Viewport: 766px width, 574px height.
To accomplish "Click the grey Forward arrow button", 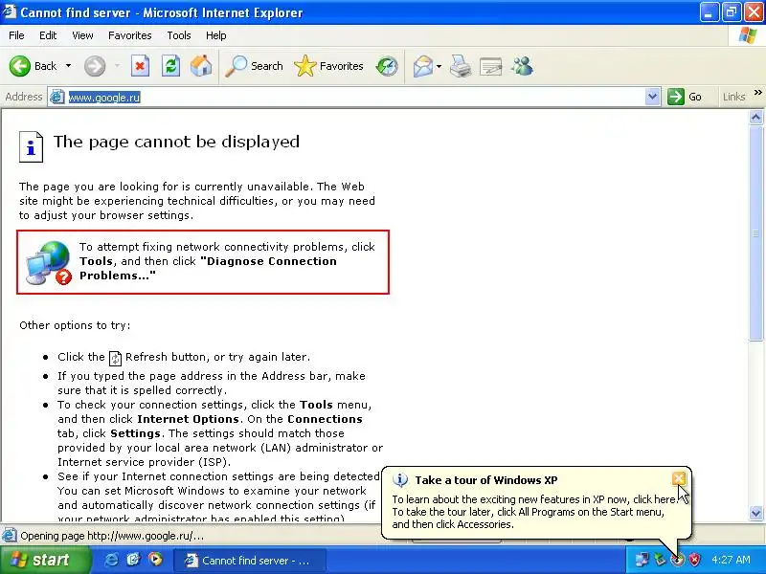I will coord(95,66).
